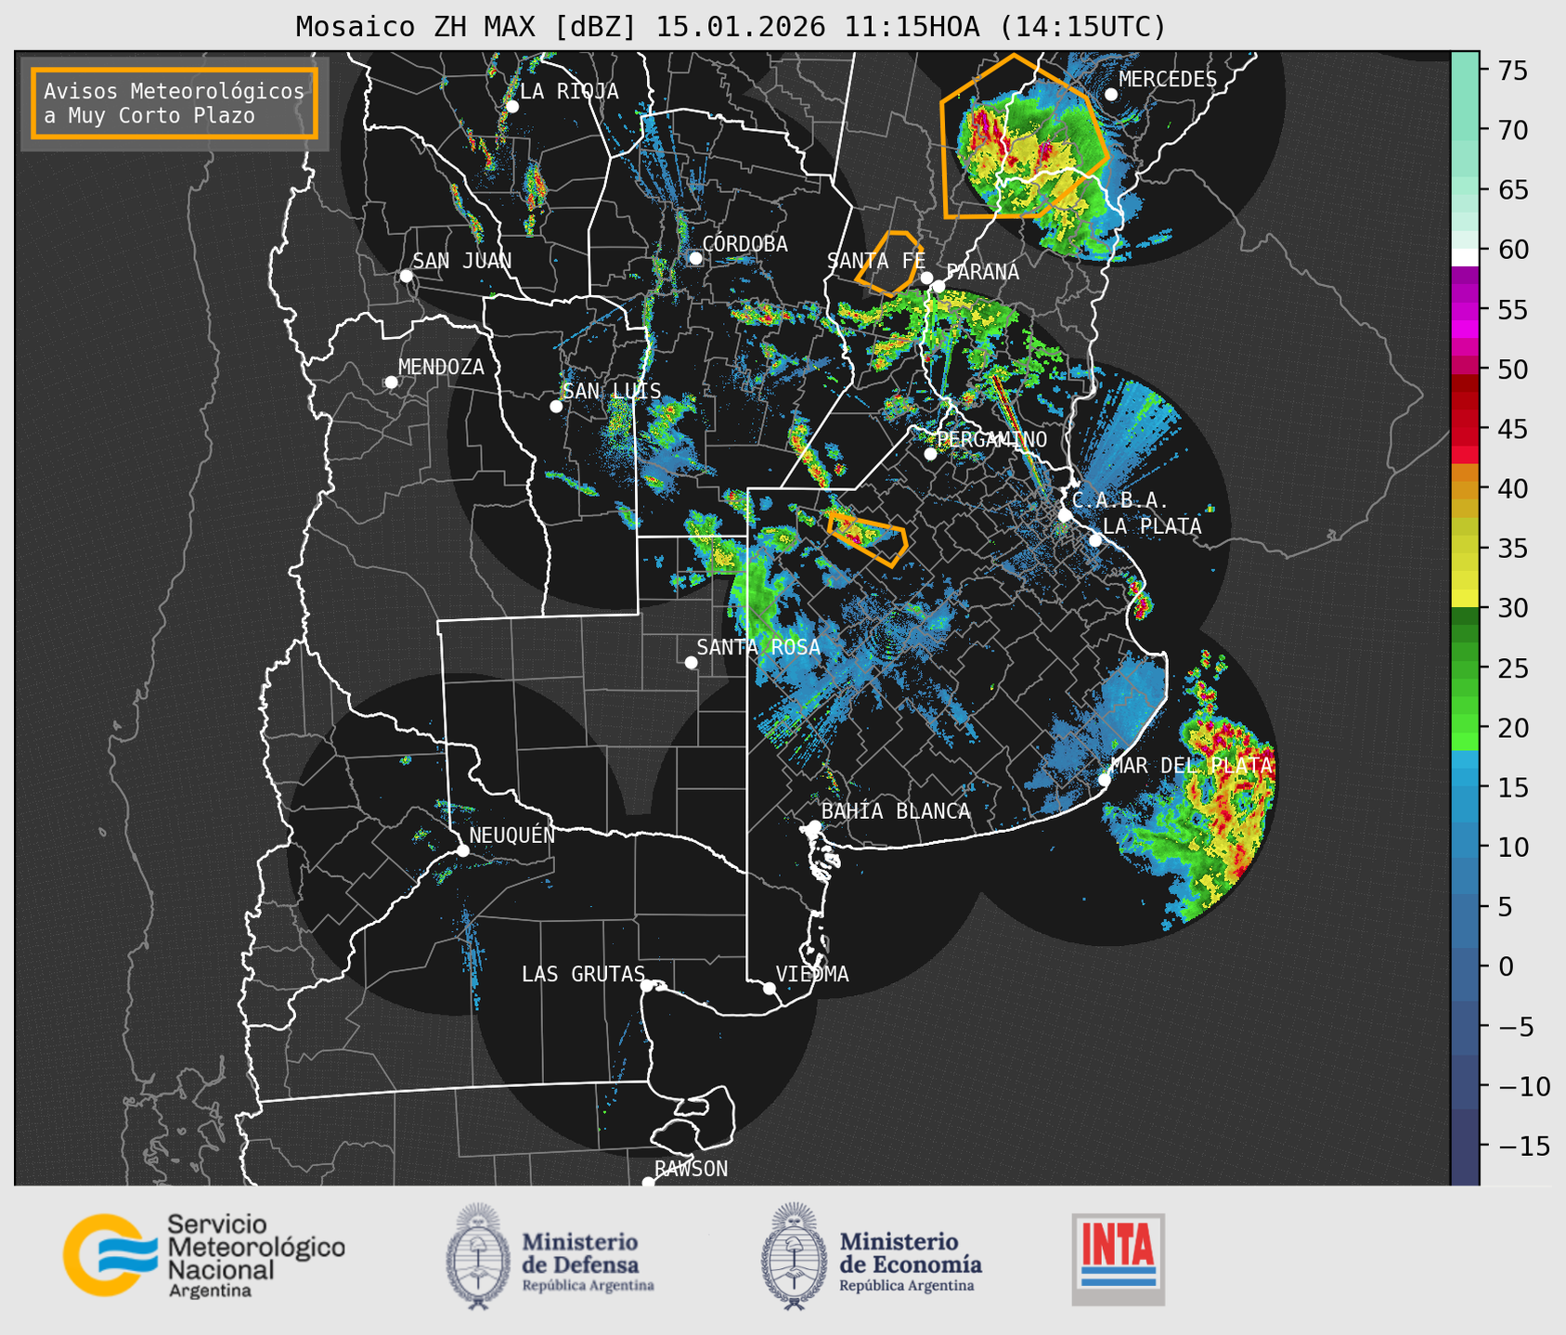This screenshot has height=1335, width=1566.
Task: Click the SANTA FE city label
Action: [876, 261]
